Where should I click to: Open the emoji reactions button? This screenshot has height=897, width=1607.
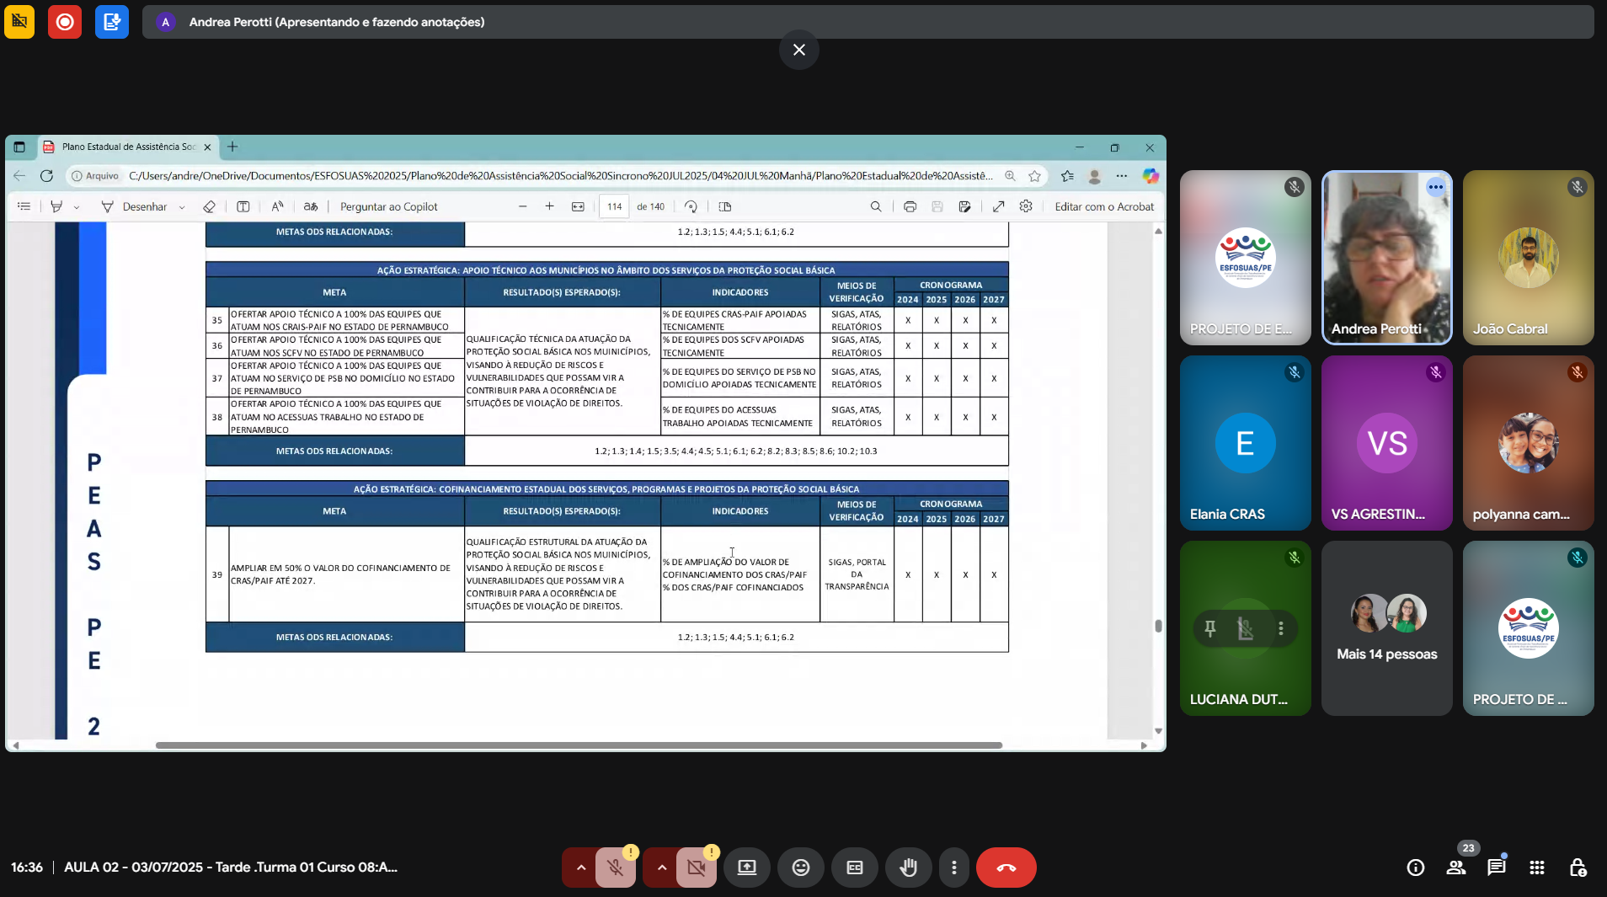click(800, 868)
